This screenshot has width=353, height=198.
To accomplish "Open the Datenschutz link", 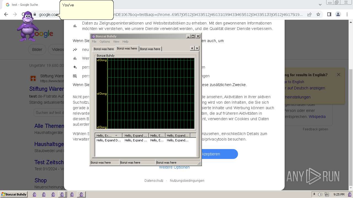I will pyautogui.click(x=154, y=181).
